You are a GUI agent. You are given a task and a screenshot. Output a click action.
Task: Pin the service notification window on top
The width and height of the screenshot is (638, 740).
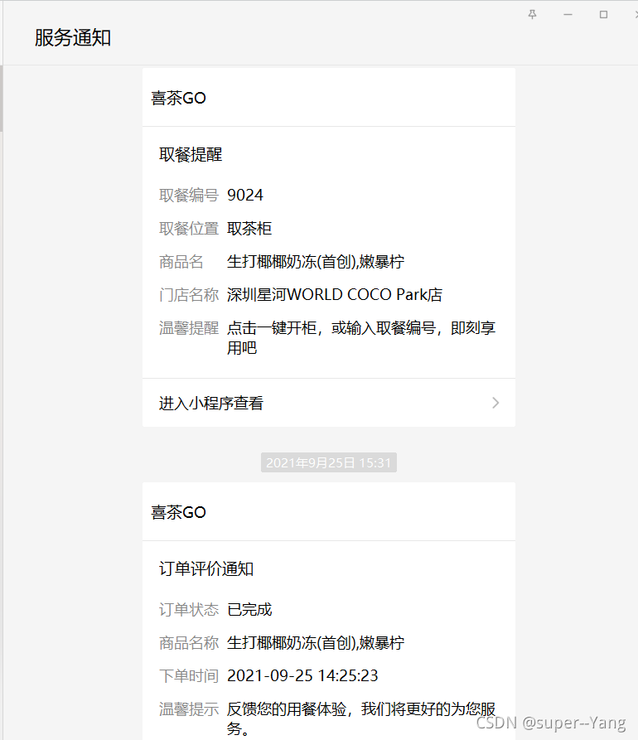pyautogui.click(x=532, y=15)
